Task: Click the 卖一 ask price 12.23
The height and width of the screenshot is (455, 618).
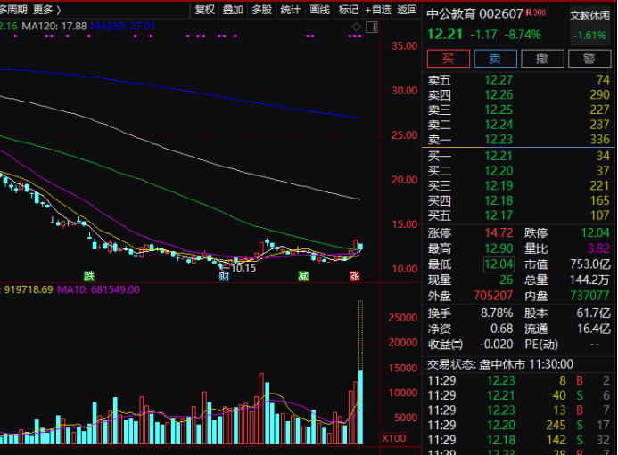Action: [x=498, y=139]
